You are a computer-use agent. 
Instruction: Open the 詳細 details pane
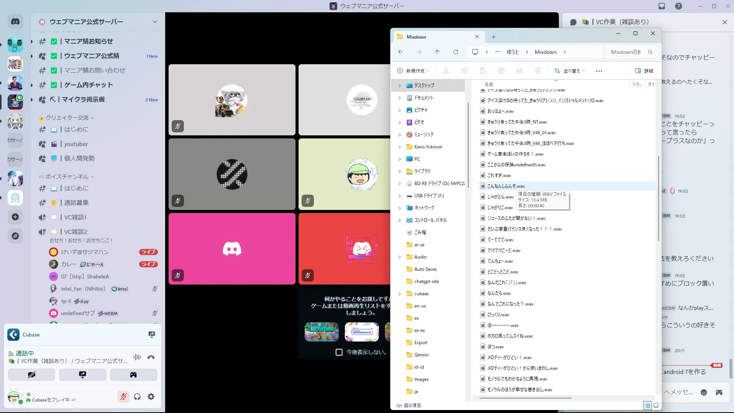click(644, 71)
